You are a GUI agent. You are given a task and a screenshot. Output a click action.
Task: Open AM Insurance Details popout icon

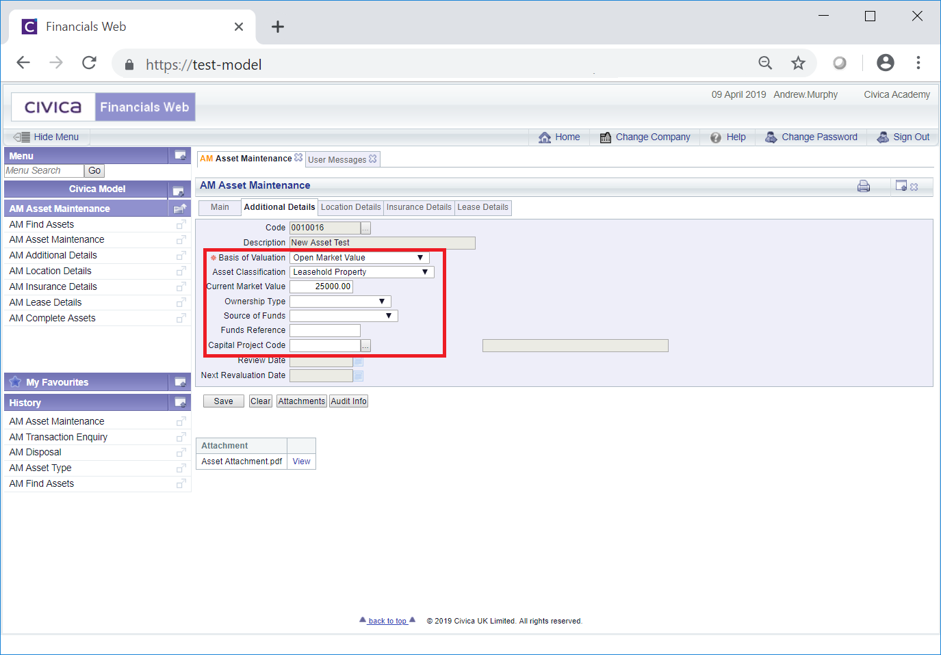point(181,287)
